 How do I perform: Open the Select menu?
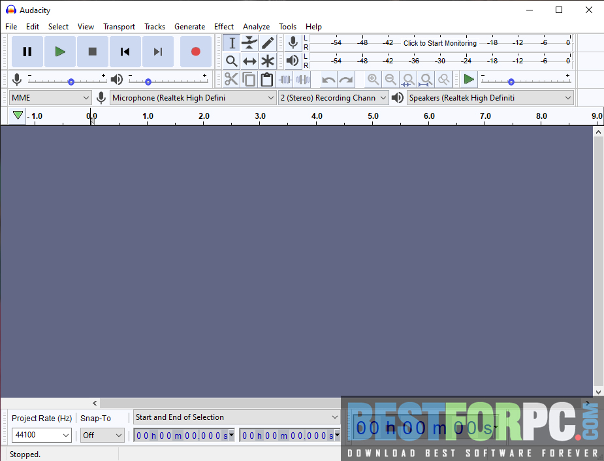58,27
